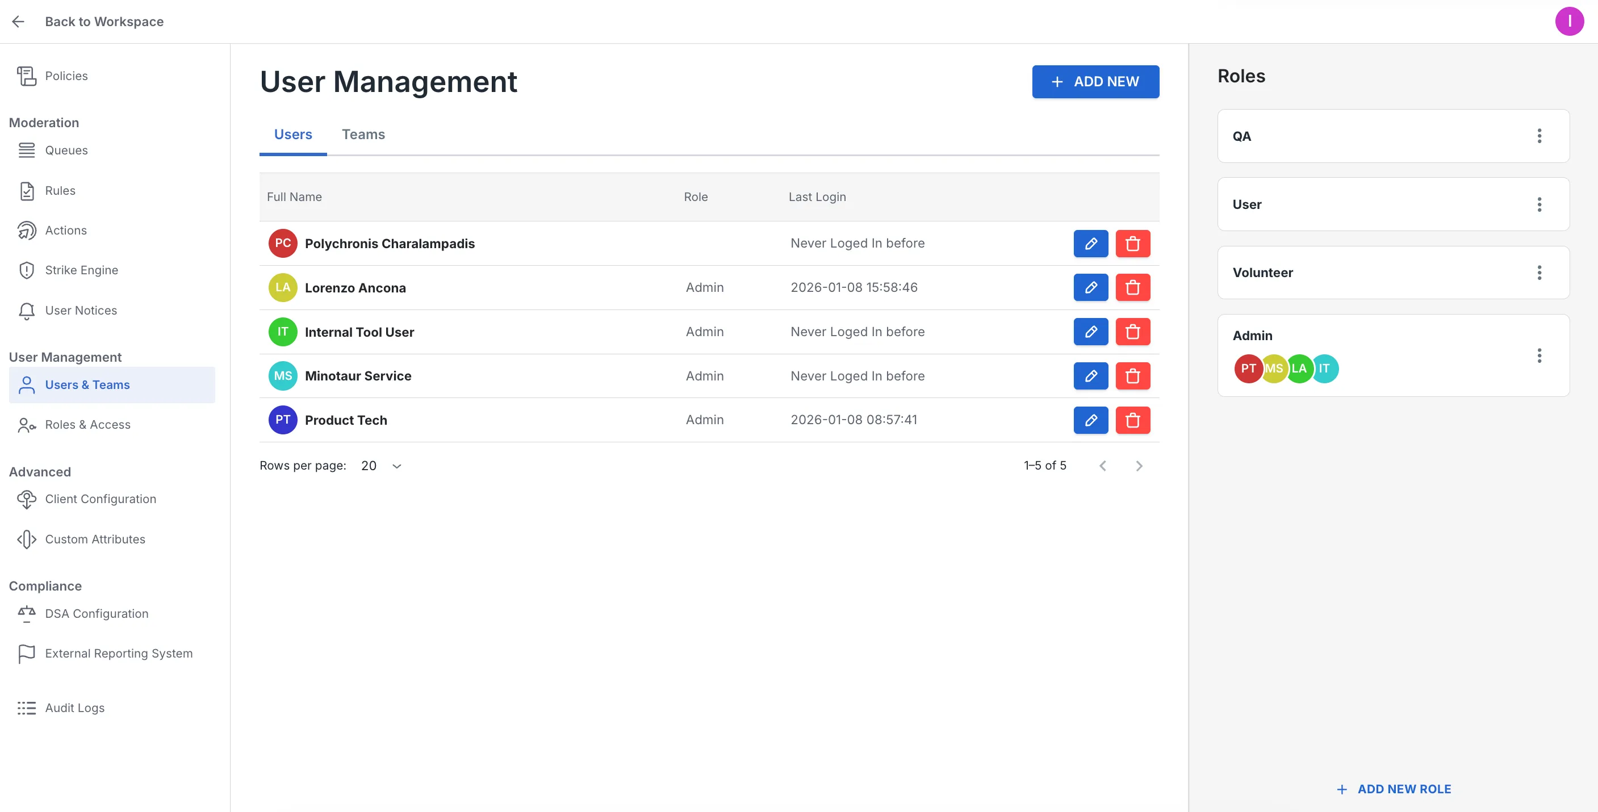The image size is (1598, 812).
Task: Open the User role options menu
Action: [x=1539, y=204]
